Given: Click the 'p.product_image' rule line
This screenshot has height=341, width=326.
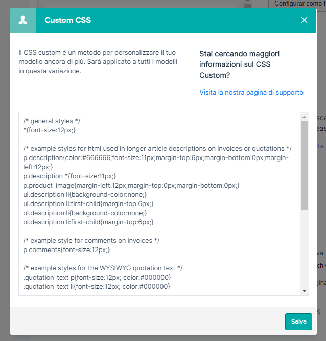Looking at the screenshot, I should tap(131, 185).
